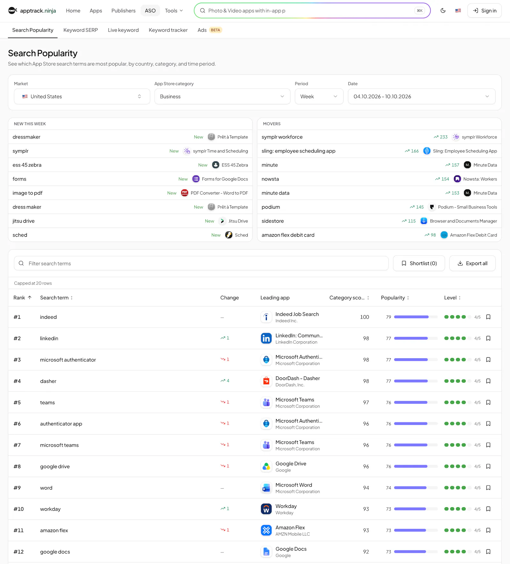Bookmark the google drive row
510x564 pixels.
click(x=488, y=466)
